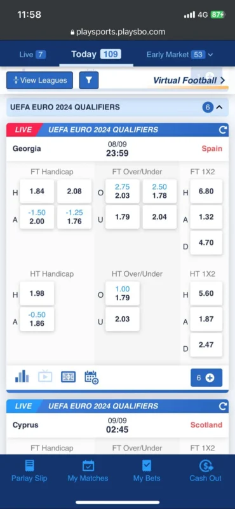The height and width of the screenshot is (509, 235).
Task: Open Cash Out in bottom bar
Action: (x=206, y=471)
